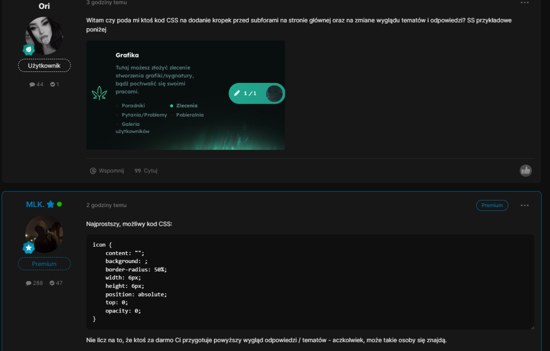This screenshot has width=550, height=351.
Task: Open the Pobieralnia subforum link
Action: [190, 115]
